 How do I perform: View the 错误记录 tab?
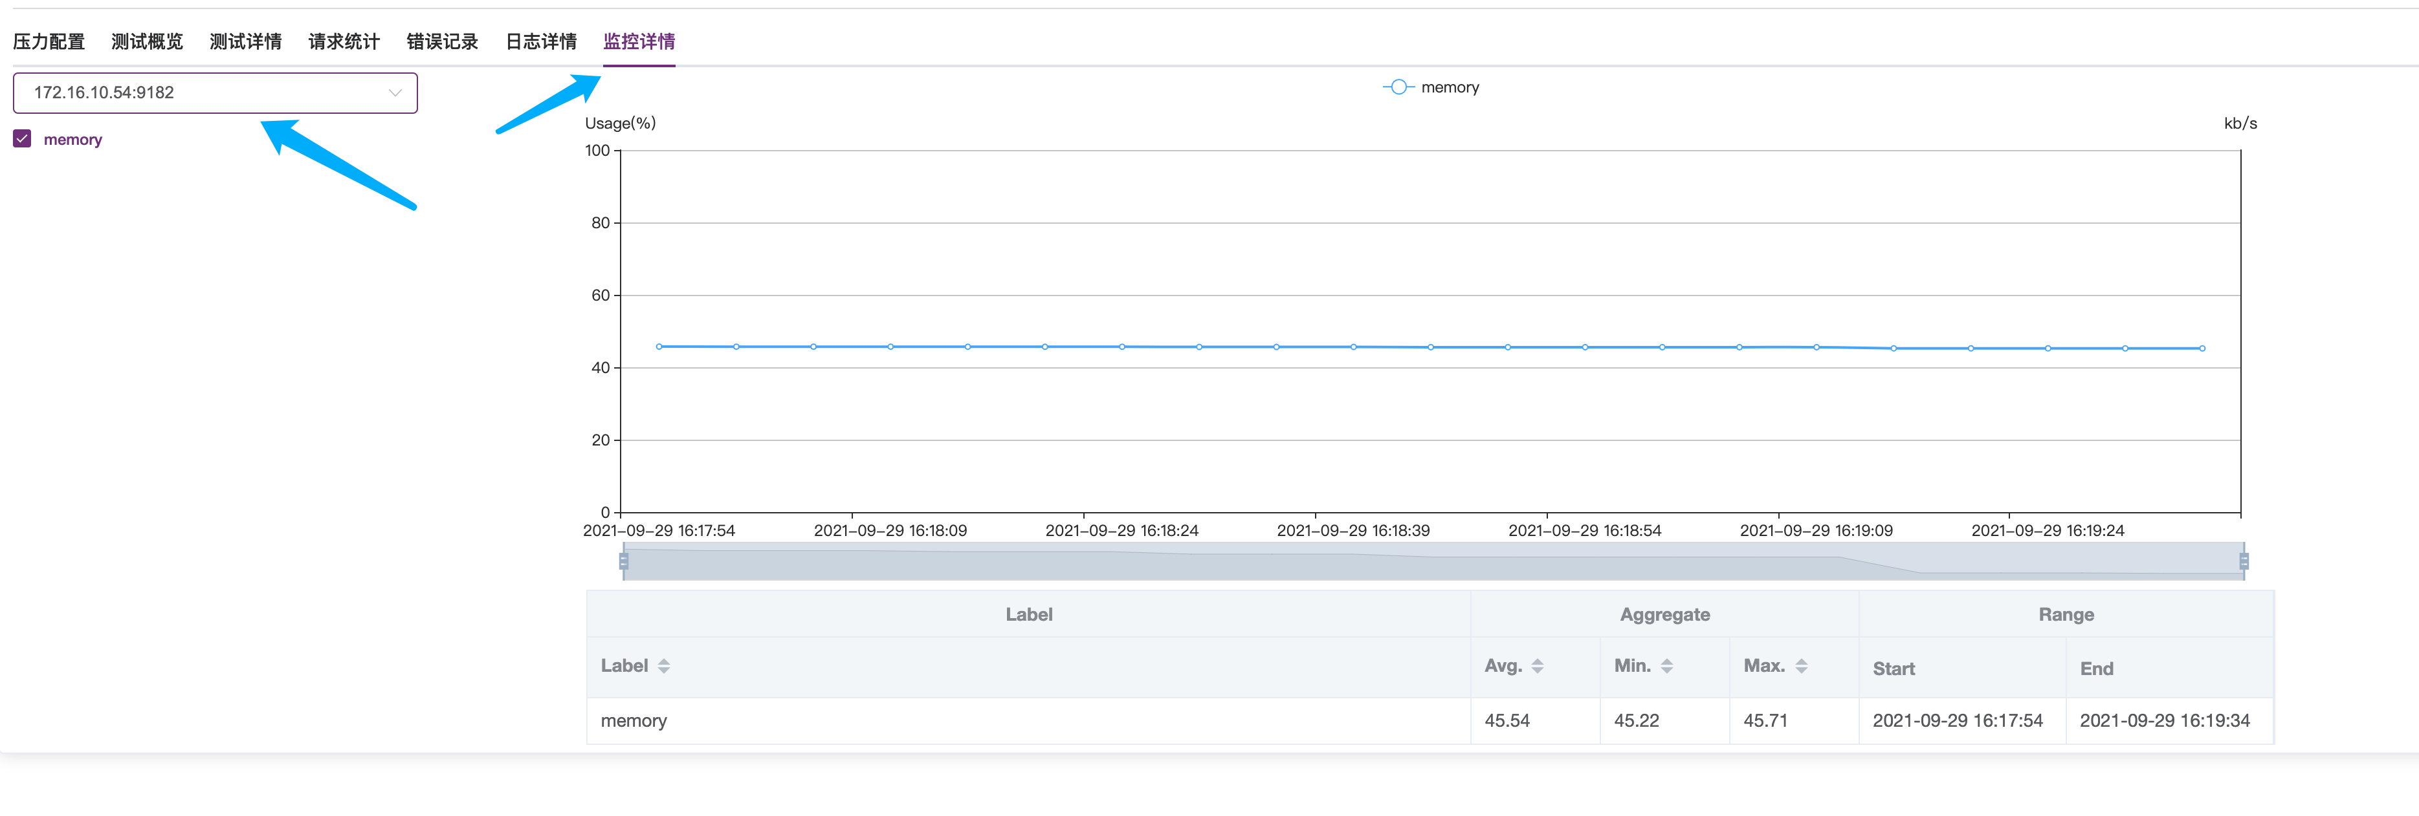pyautogui.click(x=442, y=41)
